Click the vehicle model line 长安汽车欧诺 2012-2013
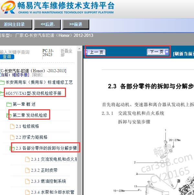 coord(47,35)
